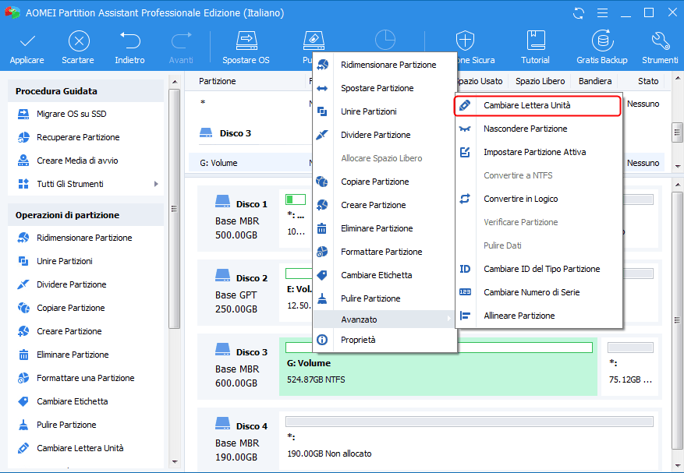
Task: Open the Tutorial book icon
Action: (535, 41)
